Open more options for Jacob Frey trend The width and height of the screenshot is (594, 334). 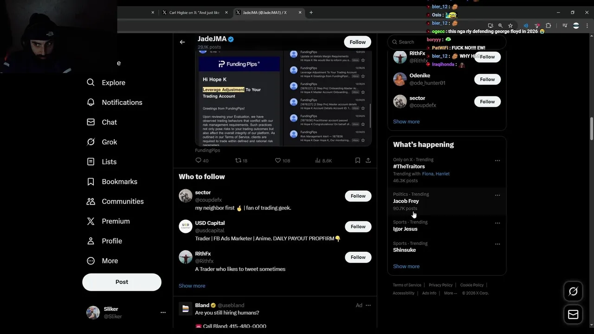tap(497, 195)
